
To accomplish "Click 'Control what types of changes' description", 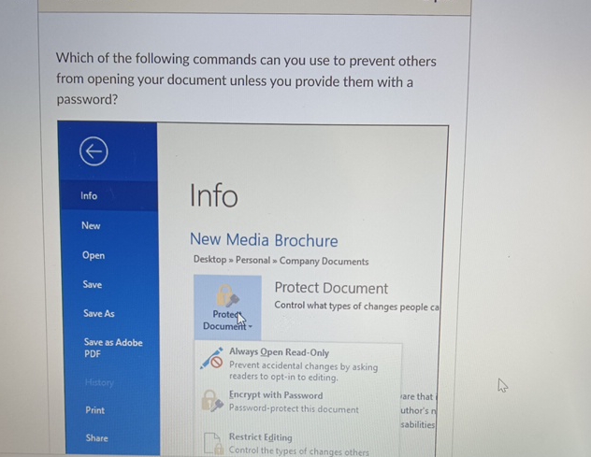I will [356, 307].
